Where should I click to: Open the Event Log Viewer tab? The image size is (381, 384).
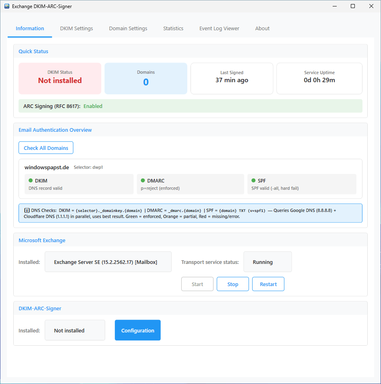(219, 28)
